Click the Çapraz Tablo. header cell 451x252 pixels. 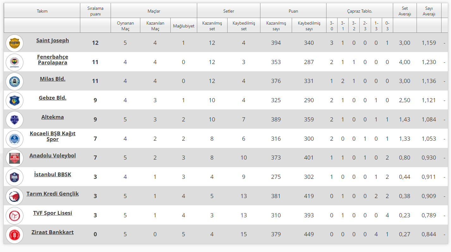[359, 11]
